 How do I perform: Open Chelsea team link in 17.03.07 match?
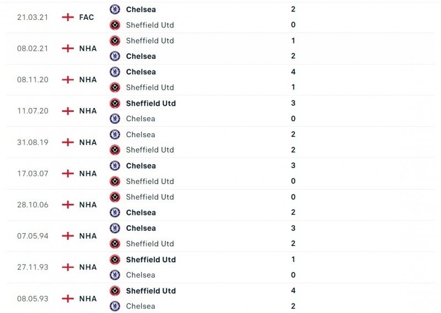tap(141, 166)
